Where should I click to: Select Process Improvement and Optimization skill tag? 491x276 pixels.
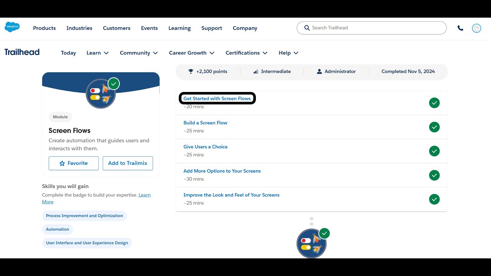84,216
